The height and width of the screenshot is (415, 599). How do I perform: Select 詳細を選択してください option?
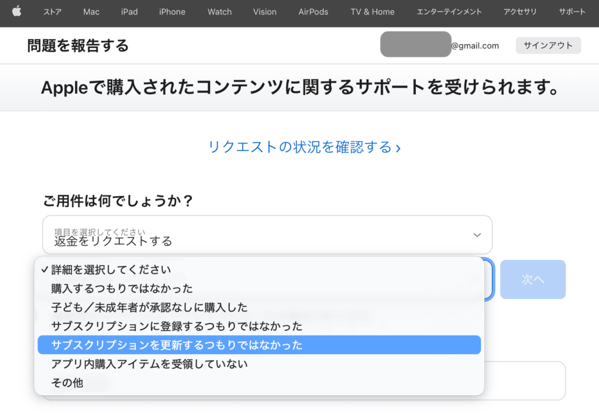(x=259, y=270)
